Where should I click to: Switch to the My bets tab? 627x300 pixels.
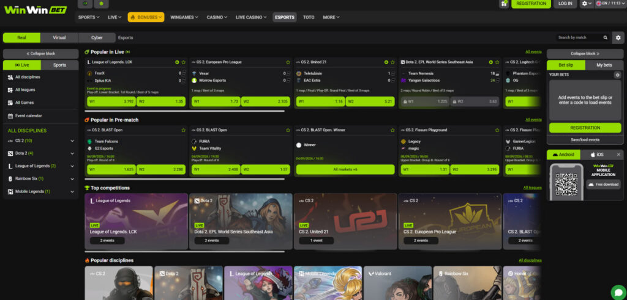pos(604,65)
